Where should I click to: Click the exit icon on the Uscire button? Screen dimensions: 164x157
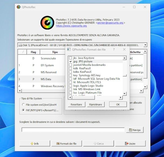click(126, 144)
